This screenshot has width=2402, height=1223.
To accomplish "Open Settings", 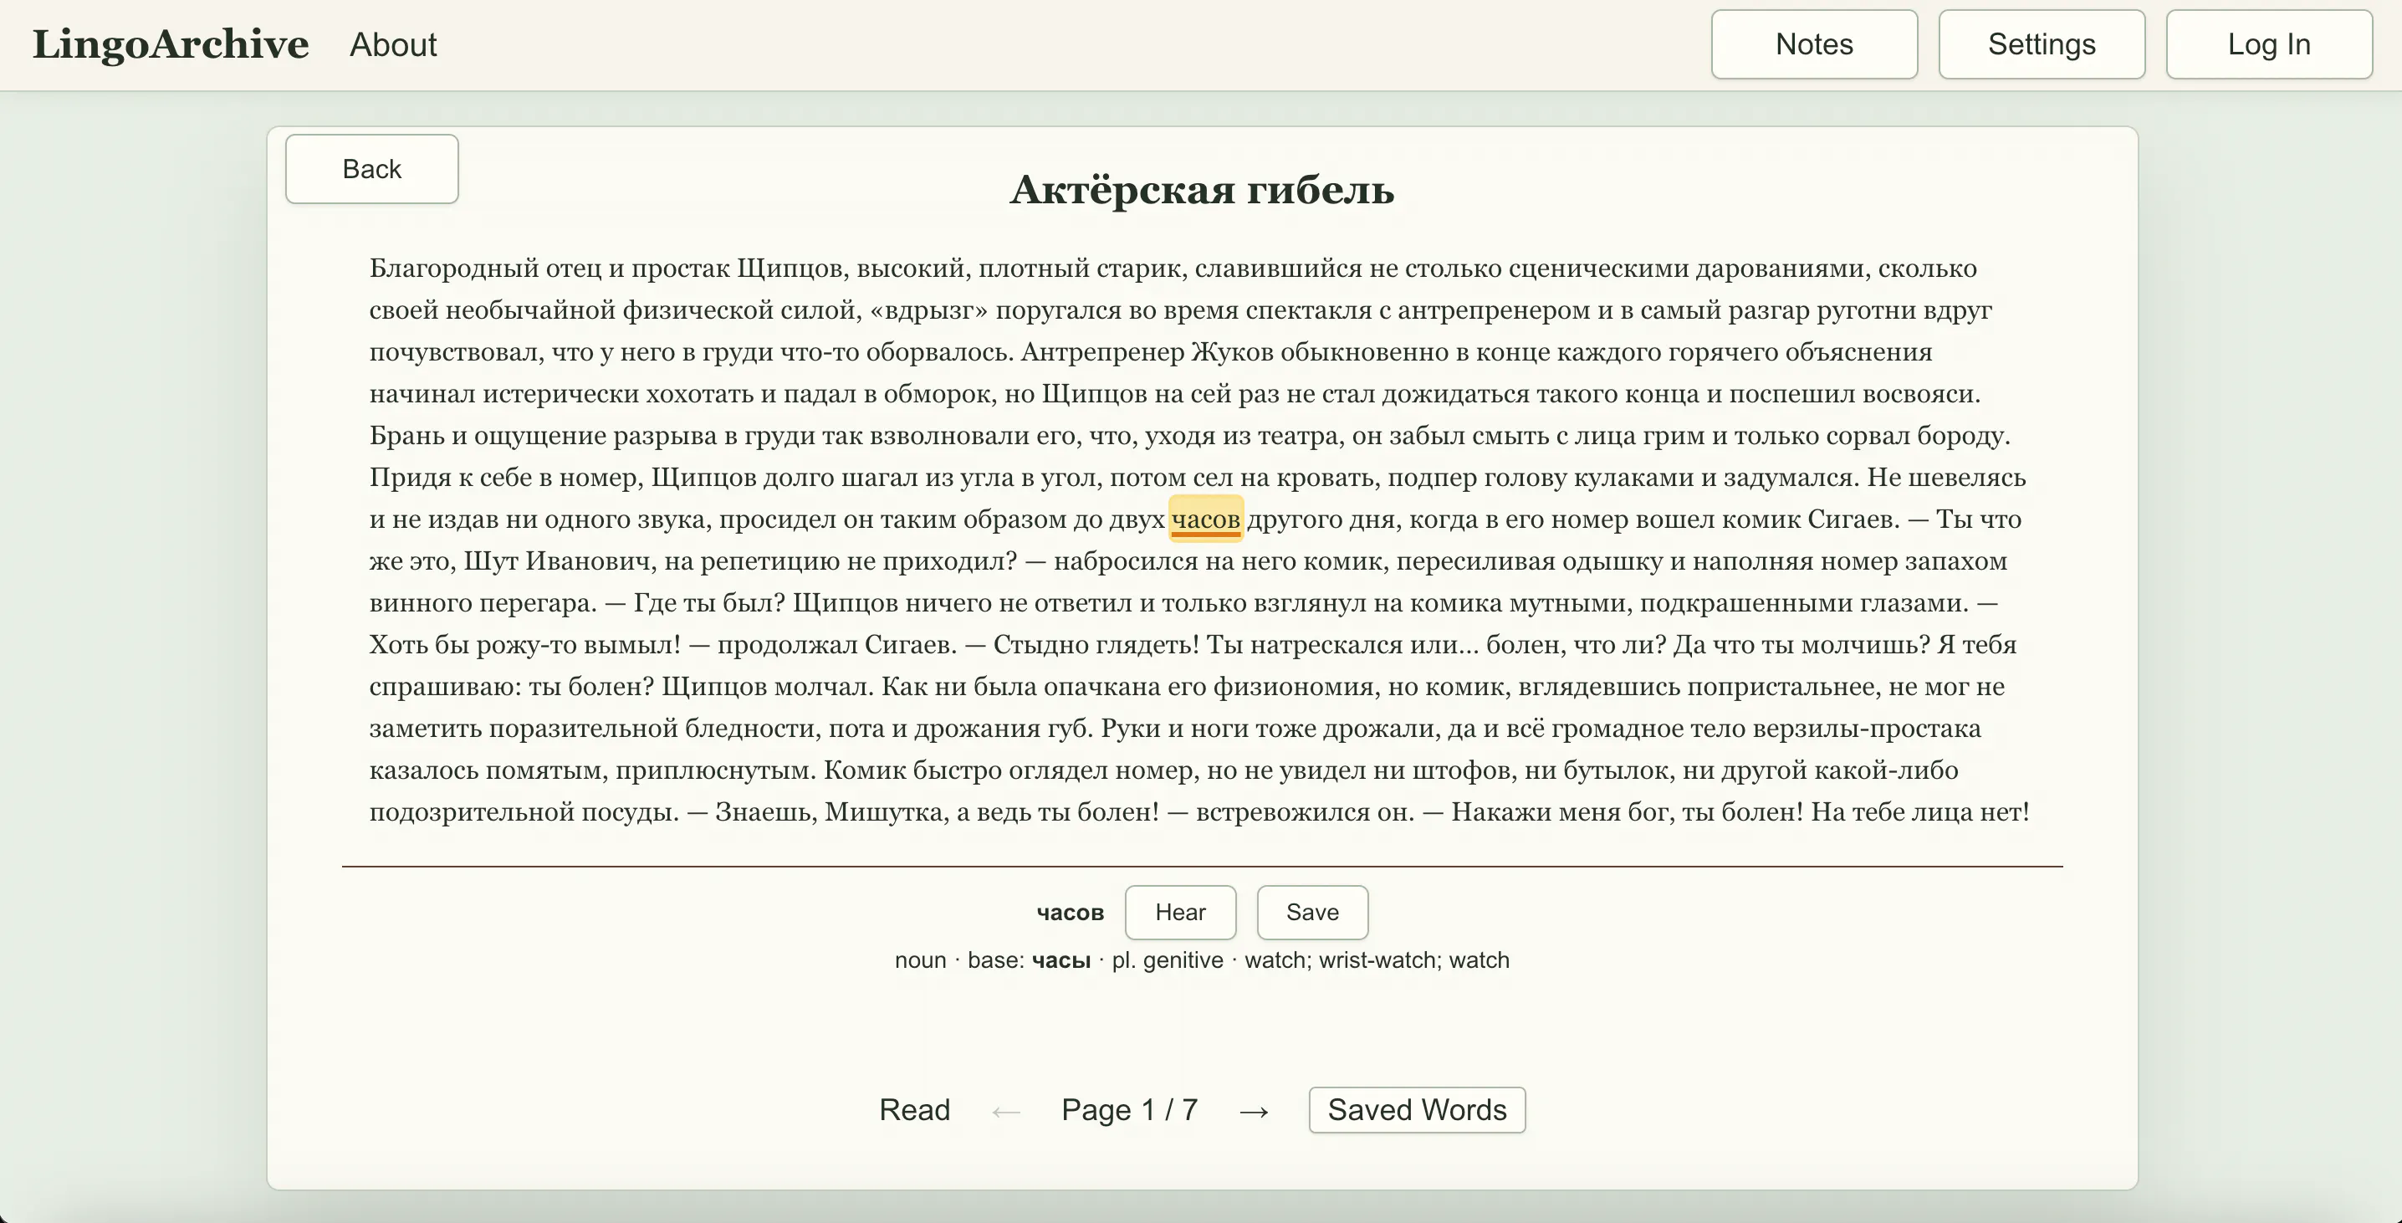I will click(x=2042, y=45).
